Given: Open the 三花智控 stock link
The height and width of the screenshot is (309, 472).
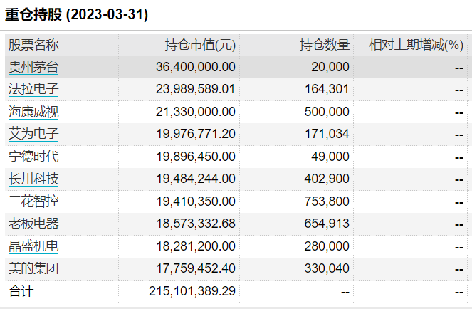Looking at the screenshot, I should point(33,201).
